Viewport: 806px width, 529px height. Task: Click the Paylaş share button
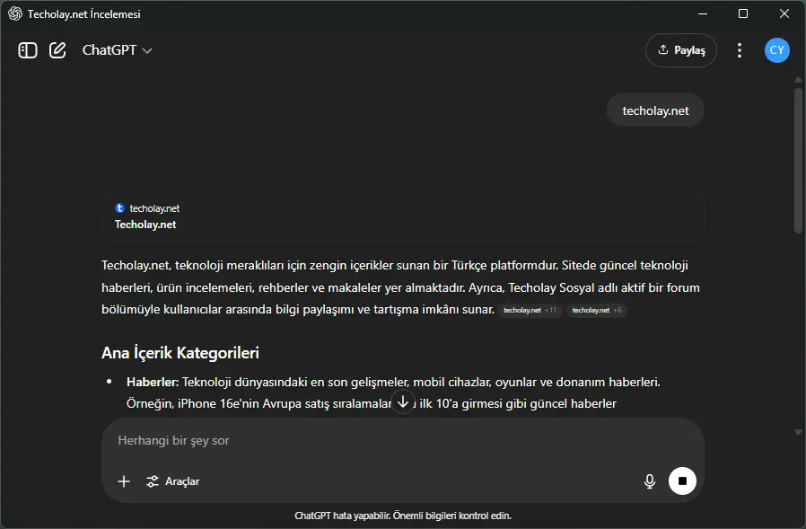coord(681,50)
